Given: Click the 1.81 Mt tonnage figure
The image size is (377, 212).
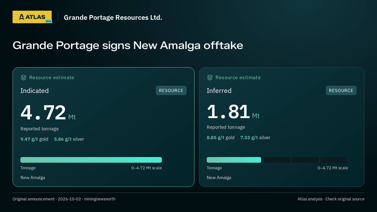Looking at the screenshot, I should click(x=233, y=111).
